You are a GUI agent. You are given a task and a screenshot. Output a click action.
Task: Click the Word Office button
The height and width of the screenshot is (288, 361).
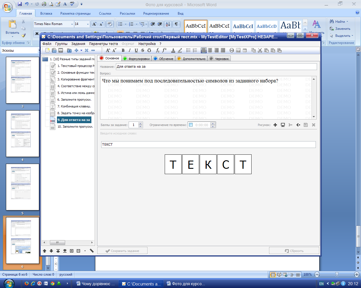(x=8, y=8)
